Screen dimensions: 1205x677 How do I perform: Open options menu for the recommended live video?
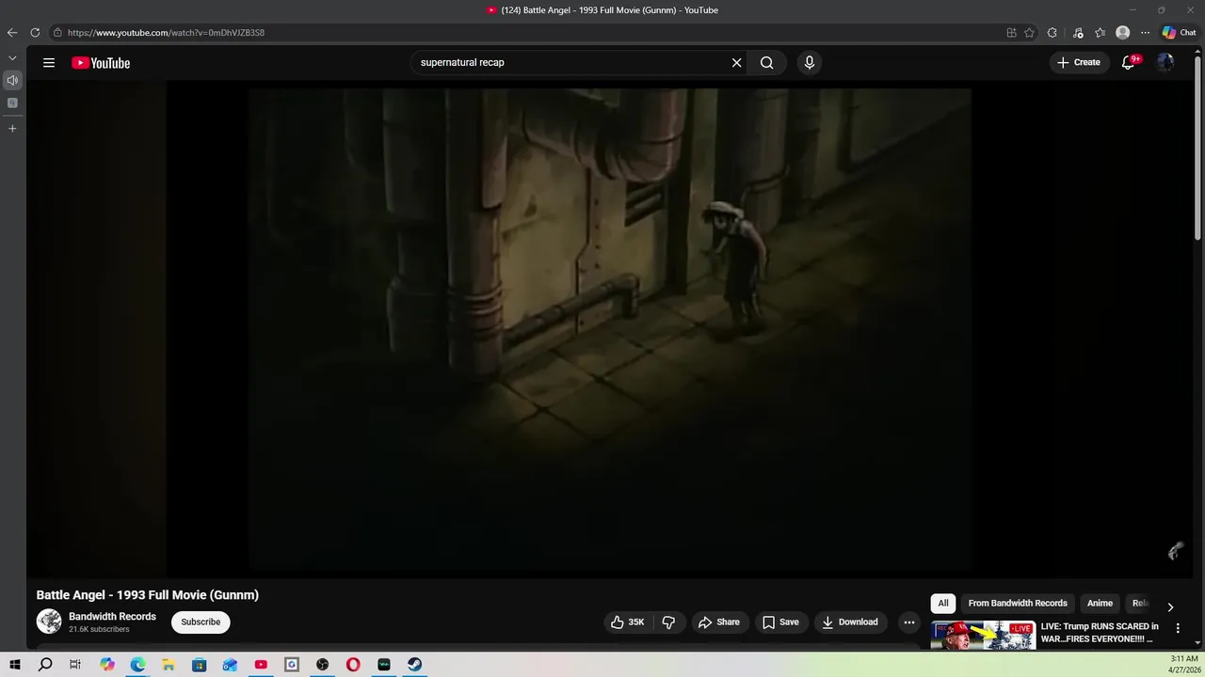1178,628
